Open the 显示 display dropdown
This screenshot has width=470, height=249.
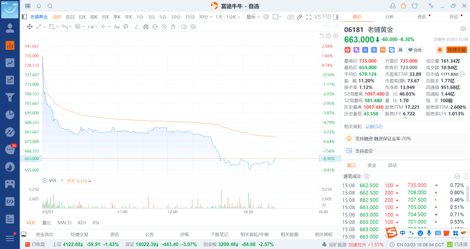point(253,17)
